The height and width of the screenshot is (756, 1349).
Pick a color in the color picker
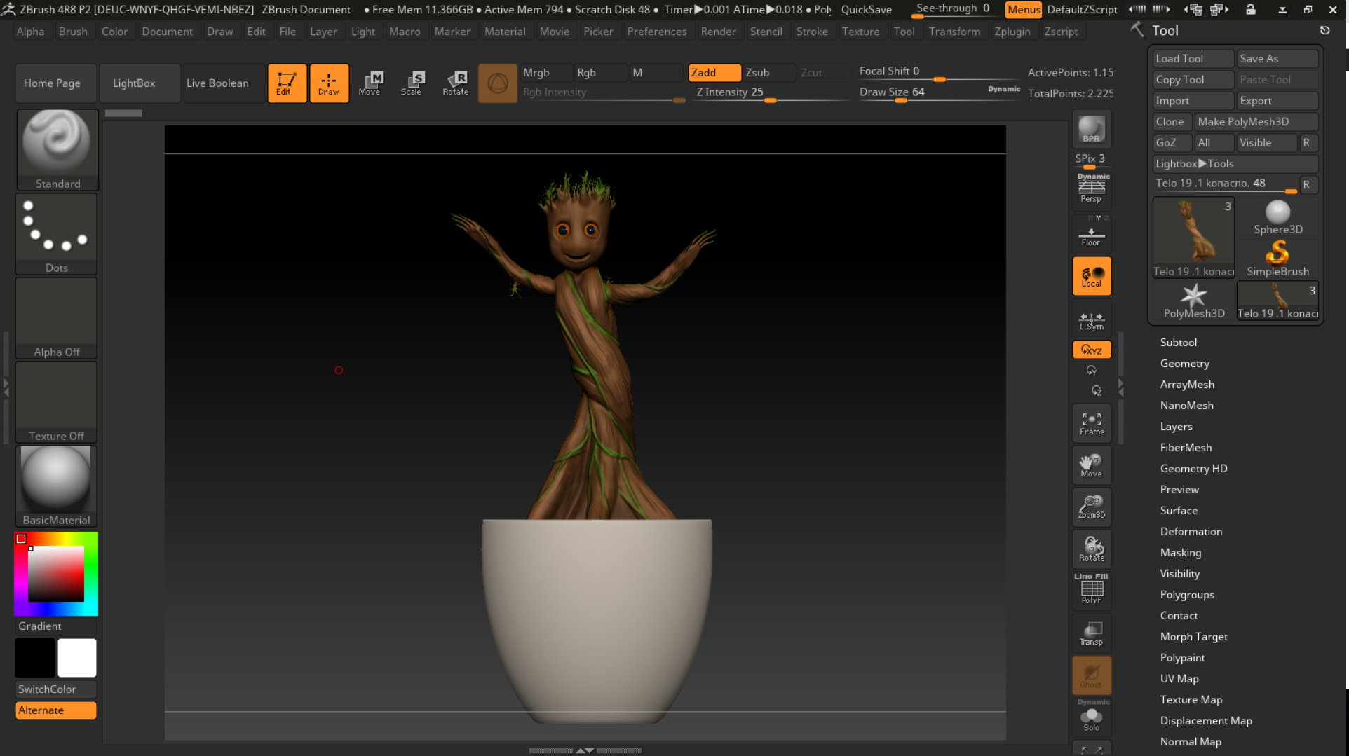(56, 574)
